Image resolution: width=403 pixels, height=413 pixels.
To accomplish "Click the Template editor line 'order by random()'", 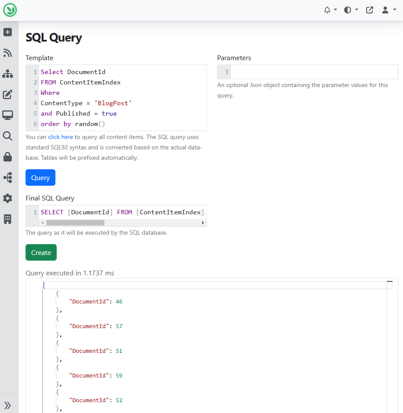I will 73,124.
